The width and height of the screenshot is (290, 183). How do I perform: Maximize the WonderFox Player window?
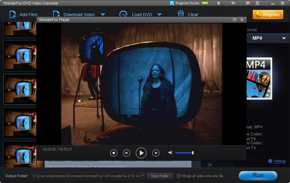pos(234,20)
